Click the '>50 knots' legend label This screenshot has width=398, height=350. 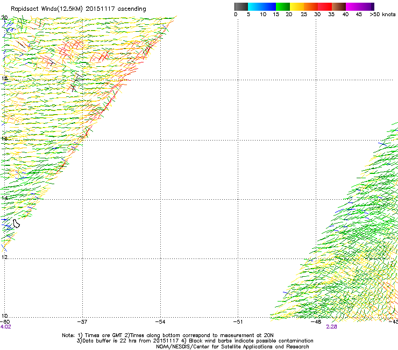382,15
